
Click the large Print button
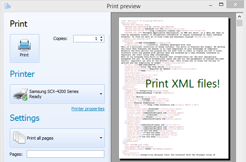pos(25,48)
